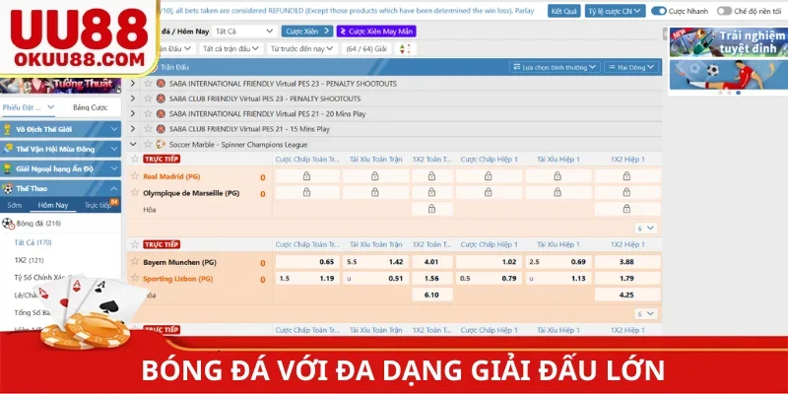Click the (64 / 64) Giải button
Image resolution: width=788 pixels, height=394 pixels.
pos(366,48)
